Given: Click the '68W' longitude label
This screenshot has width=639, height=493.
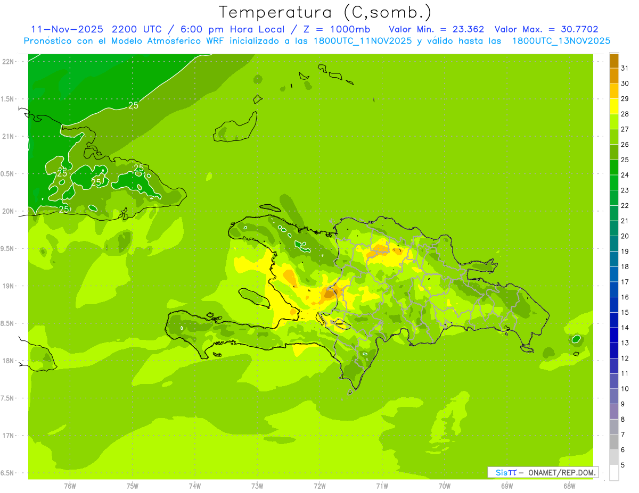Looking at the screenshot, I should (x=569, y=486).
